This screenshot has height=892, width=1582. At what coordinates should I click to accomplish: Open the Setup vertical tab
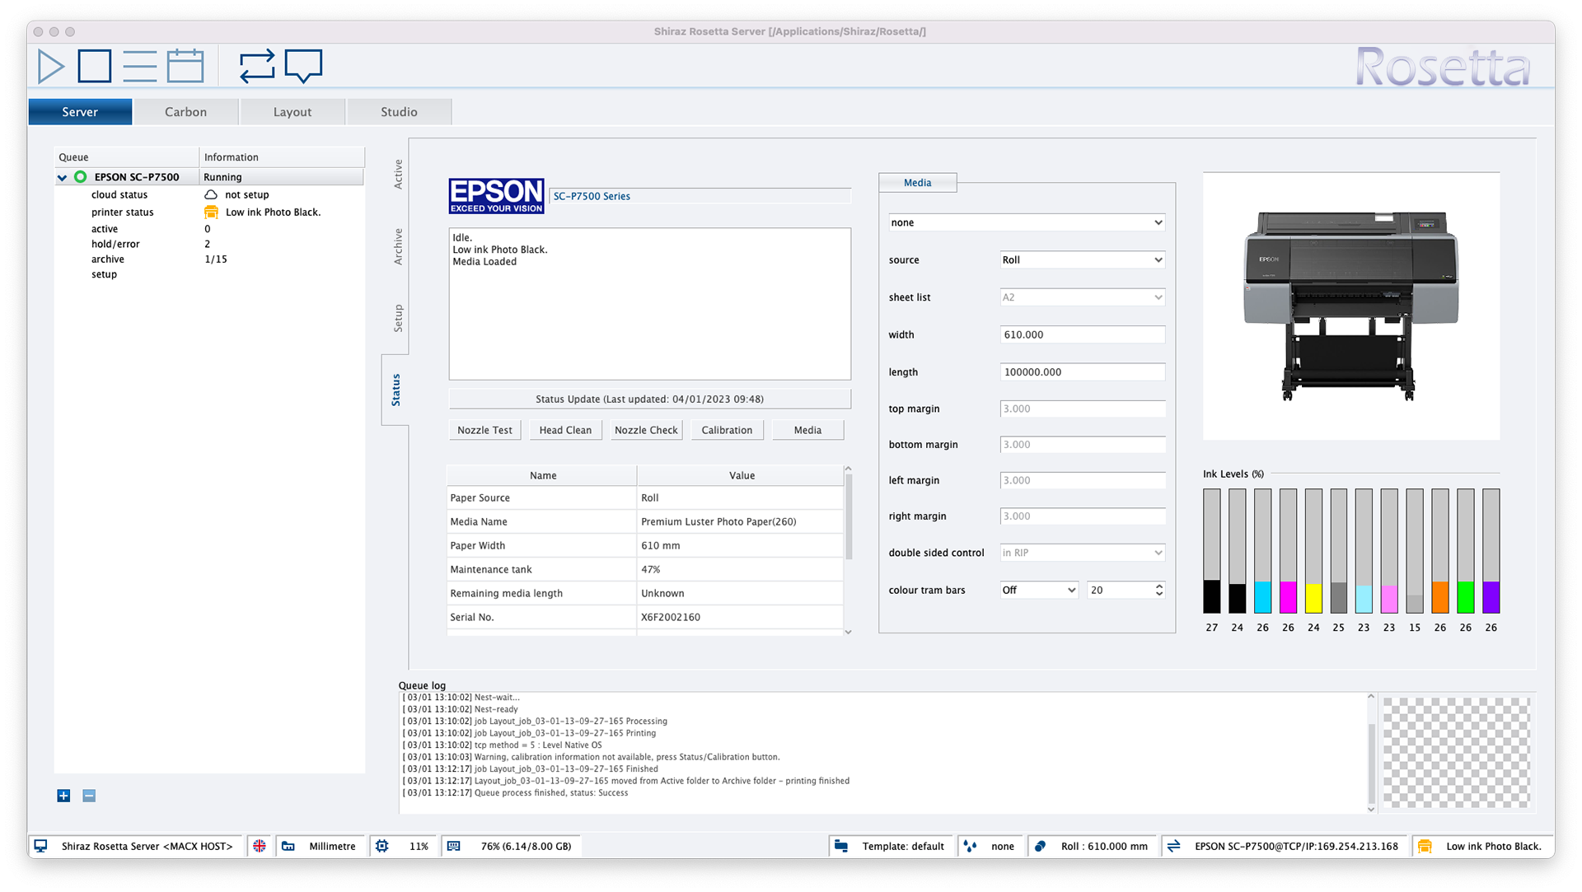(x=398, y=318)
